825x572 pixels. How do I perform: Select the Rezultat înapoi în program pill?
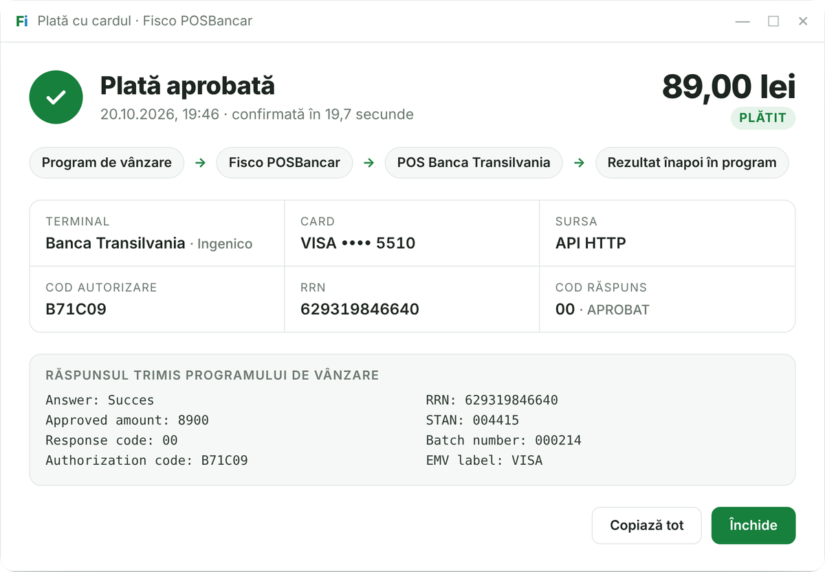(692, 163)
